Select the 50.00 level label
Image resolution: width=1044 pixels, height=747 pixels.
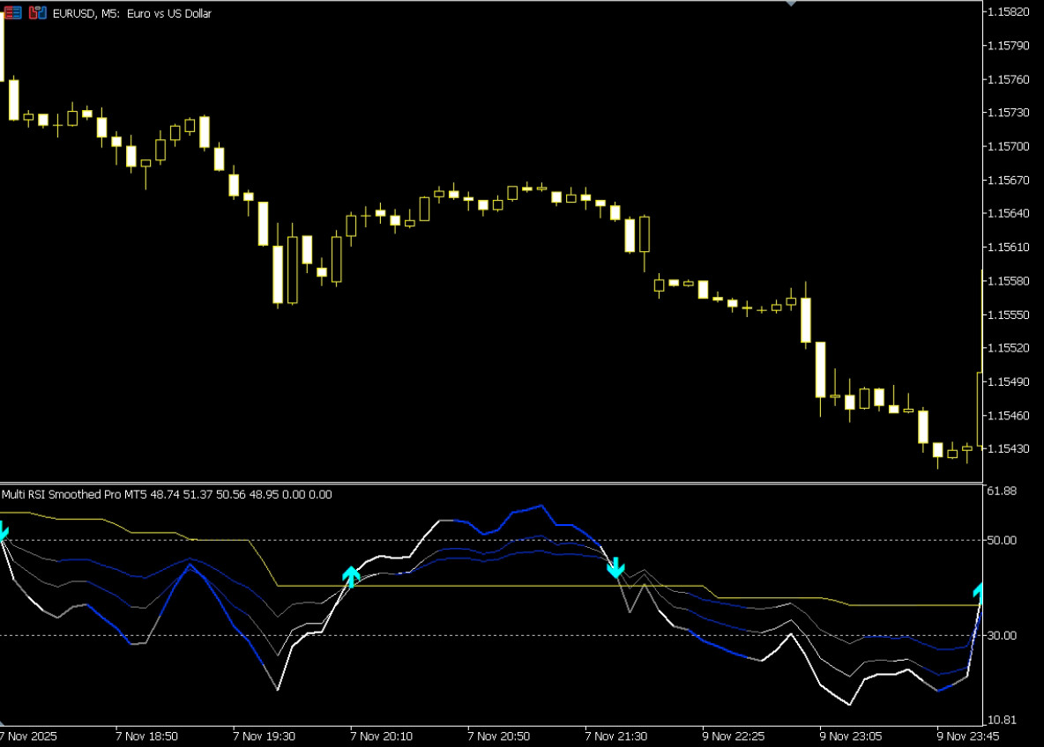[1002, 540]
